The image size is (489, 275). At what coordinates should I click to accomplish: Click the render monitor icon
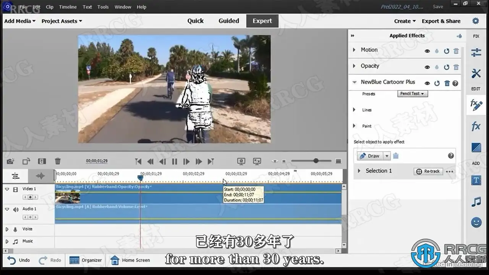(241, 162)
